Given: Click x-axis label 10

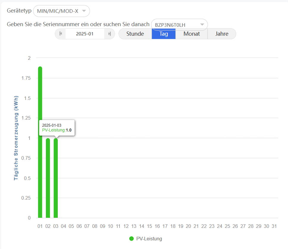Looking at the screenshot, I should click(x=110, y=226).
